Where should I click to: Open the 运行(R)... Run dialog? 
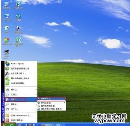[x=21, y=109]
